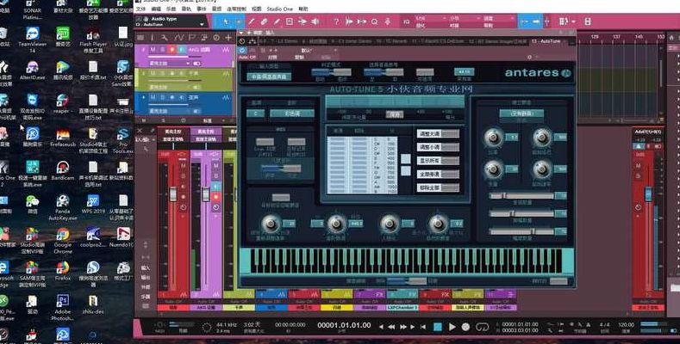Click the 4/4 time signature in transport

coord(604,324)
